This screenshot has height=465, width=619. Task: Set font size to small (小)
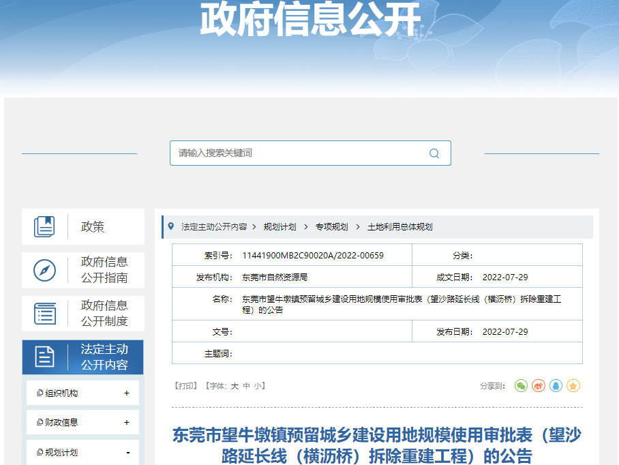tap(258, 386)
